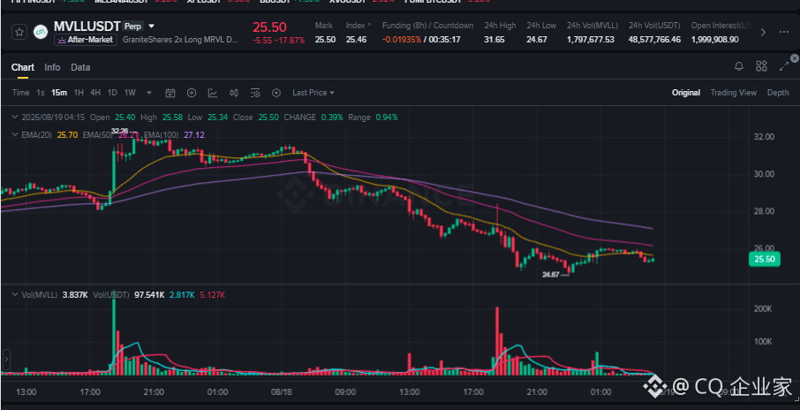This screenshot has width=800, height=410.
Task: Click the Perp contract type tag
Action: pyautogui.click(x=132, y=26)
